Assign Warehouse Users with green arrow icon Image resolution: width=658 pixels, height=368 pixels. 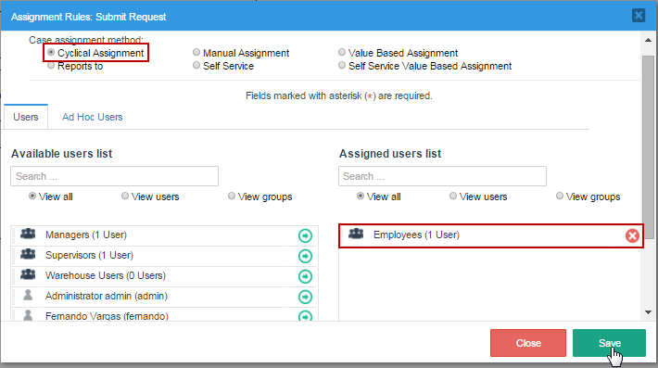(x=305, y=276)
